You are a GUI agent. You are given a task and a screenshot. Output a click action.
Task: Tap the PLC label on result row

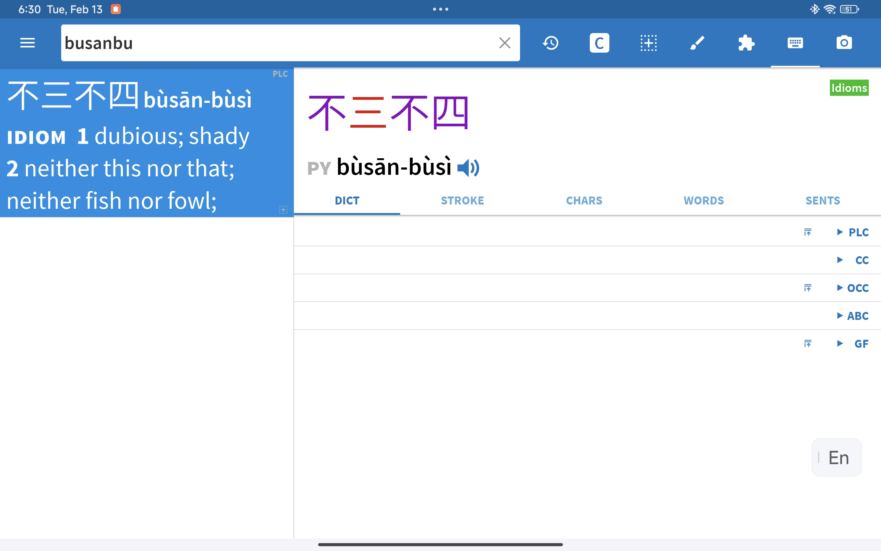(x=280, y=74)
